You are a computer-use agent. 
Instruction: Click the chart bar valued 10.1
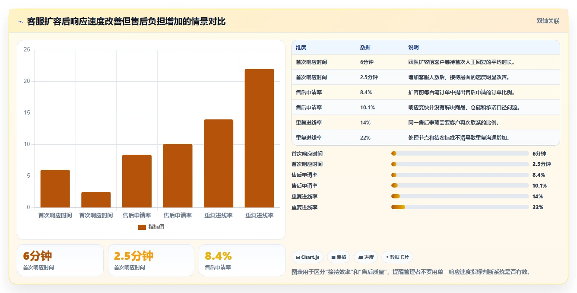[x=178, y=175]
